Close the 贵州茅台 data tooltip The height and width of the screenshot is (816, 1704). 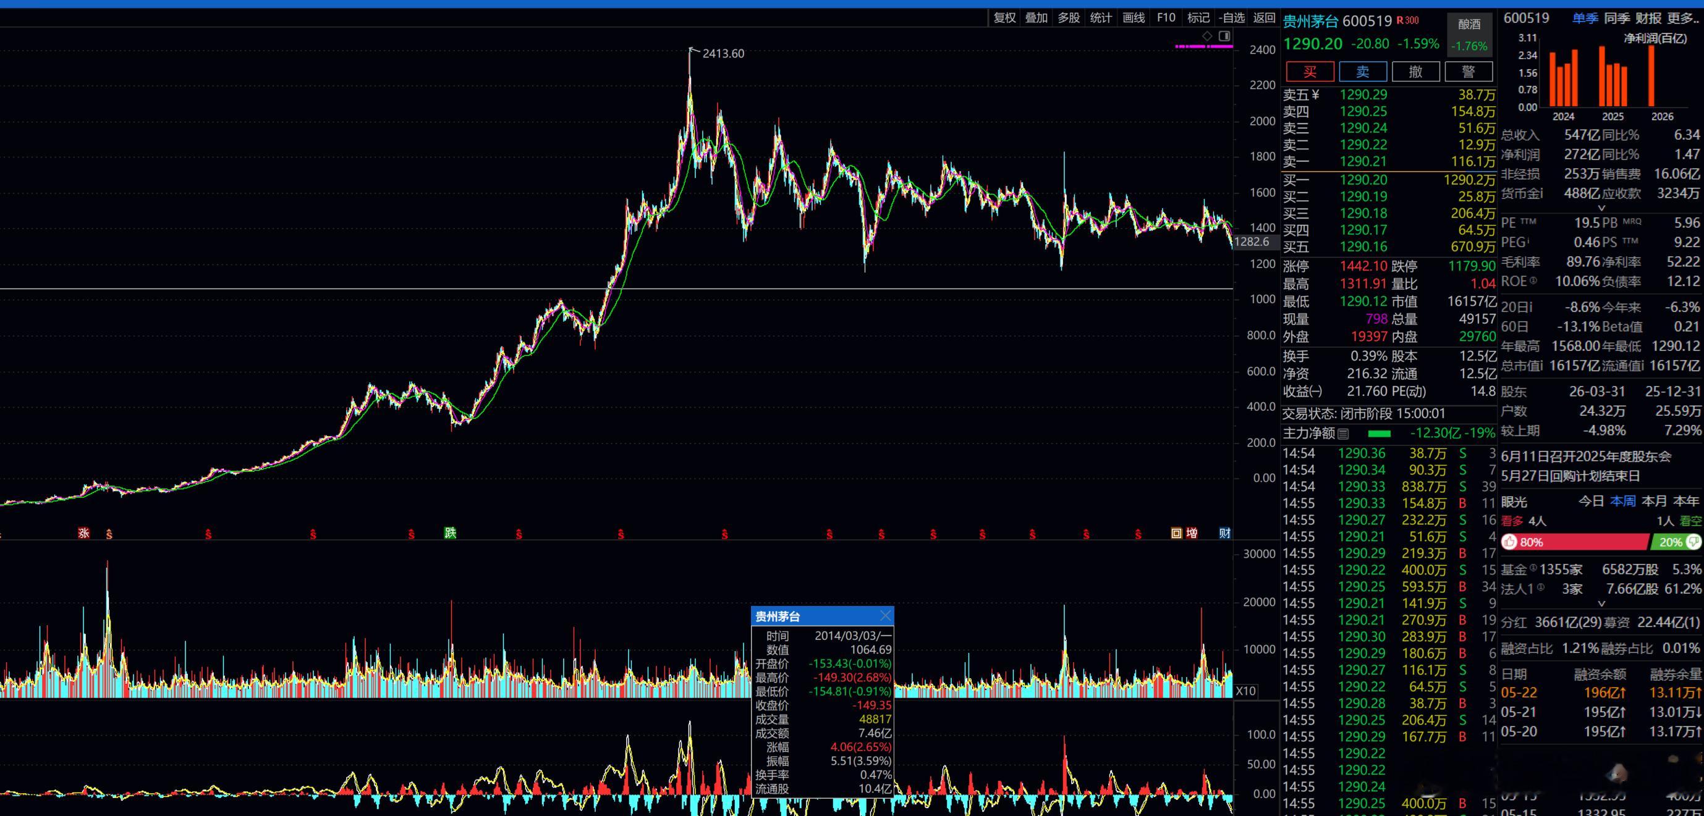click(x=886, y=616)
